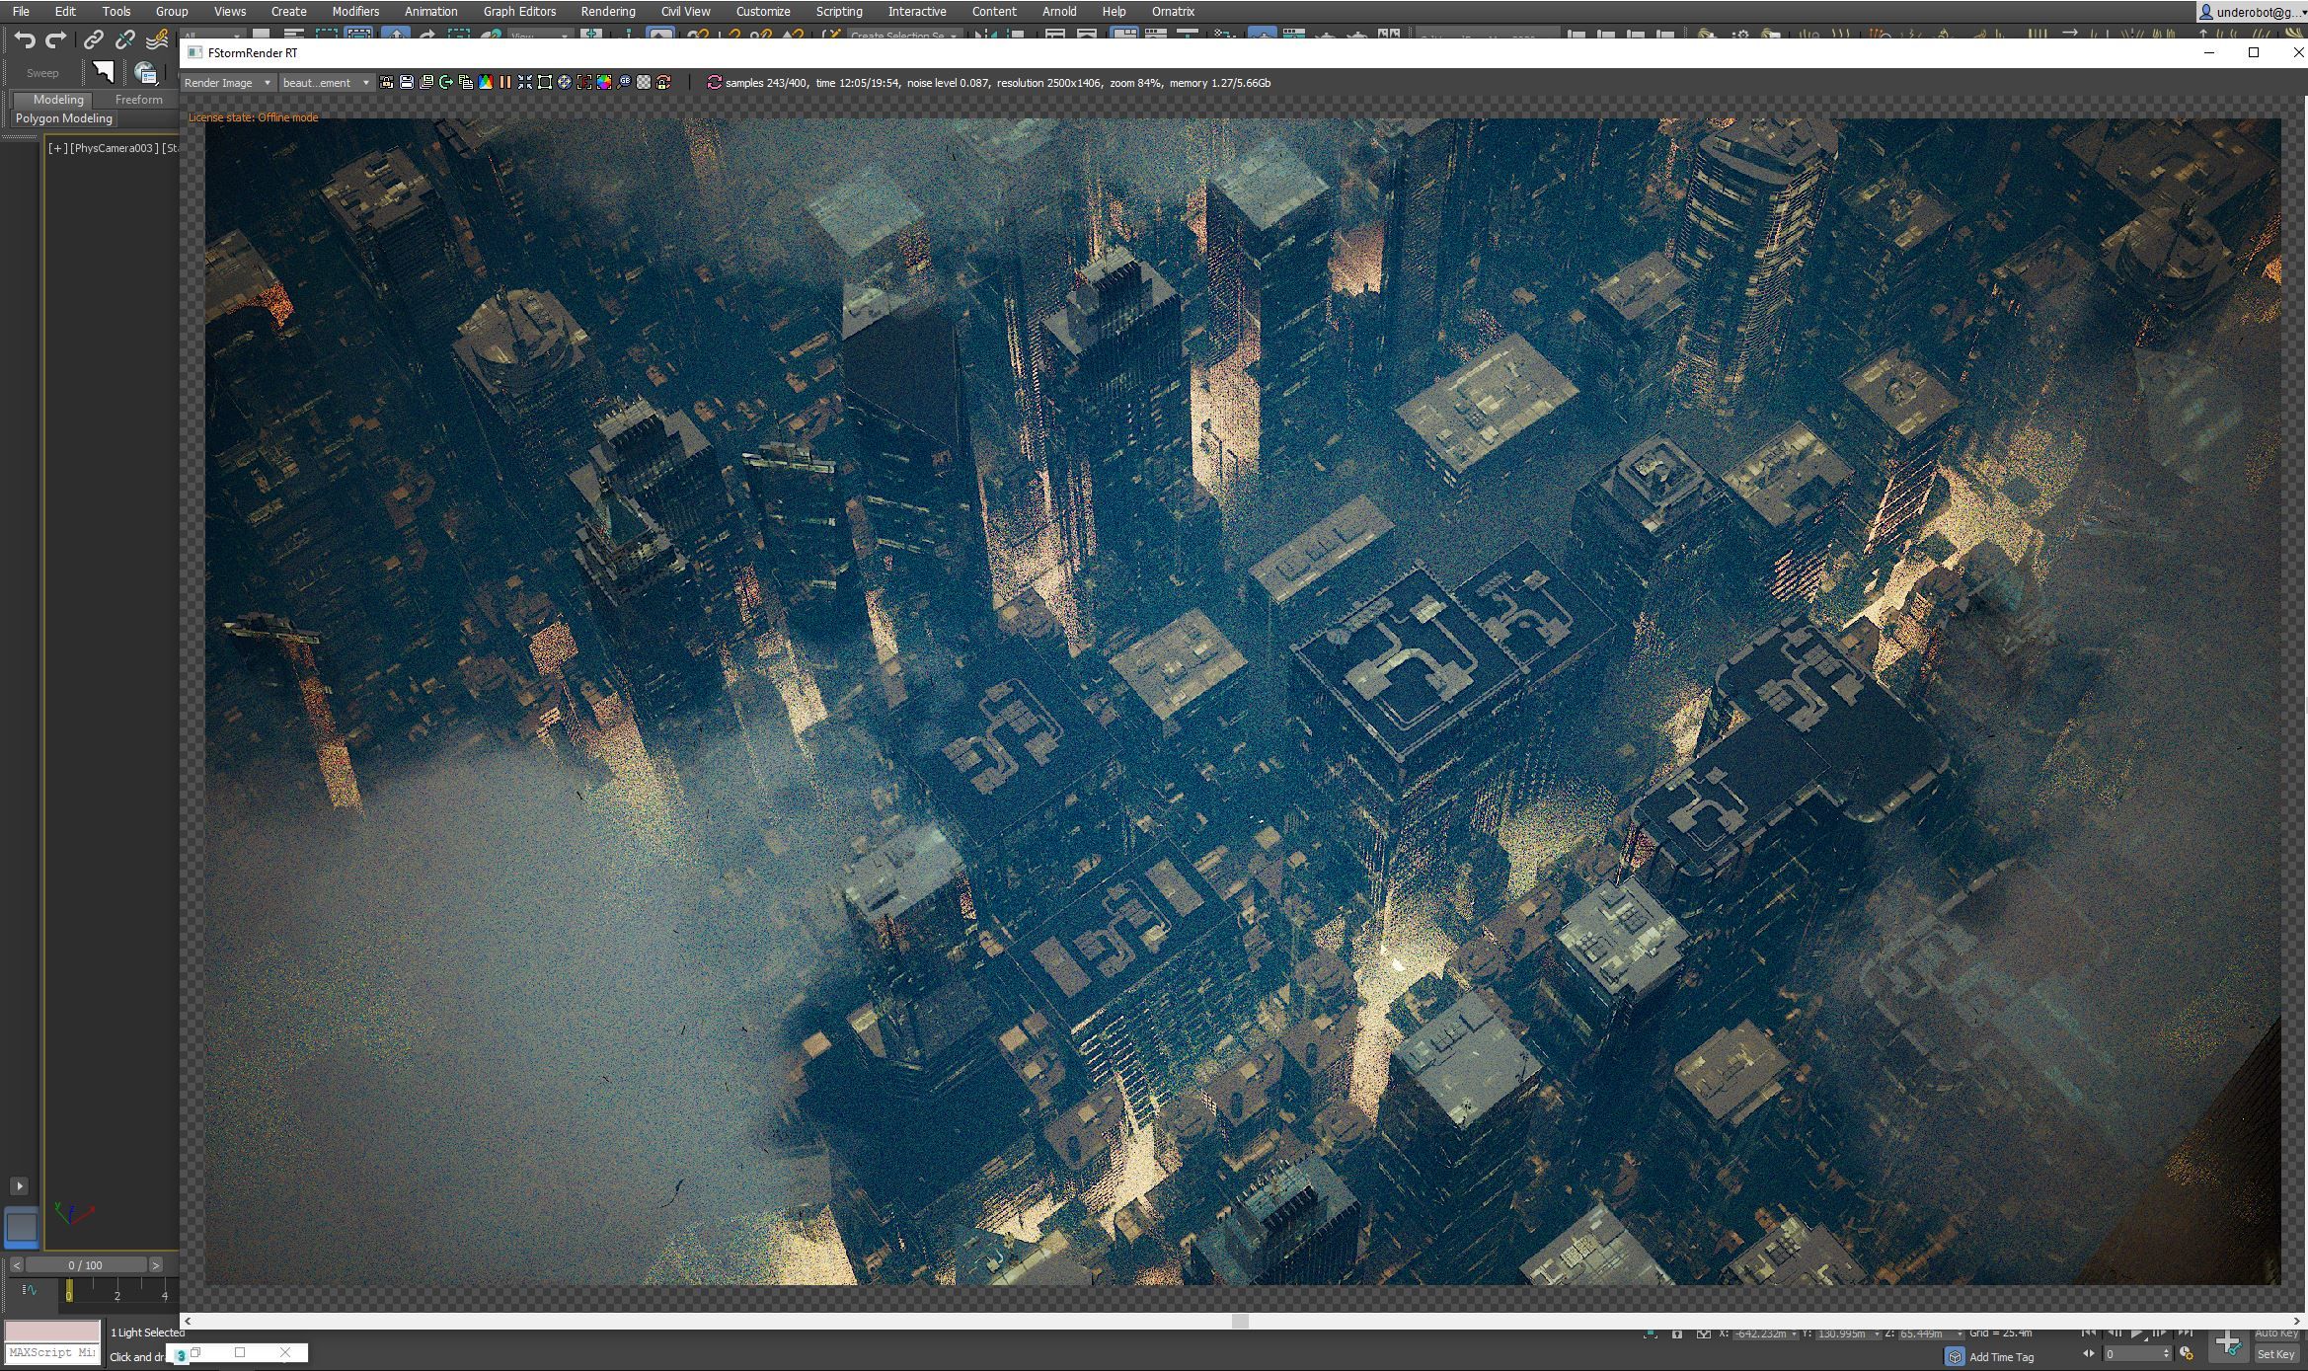
Task: Click the rainbow color wheel render icon
Action: 604,82
